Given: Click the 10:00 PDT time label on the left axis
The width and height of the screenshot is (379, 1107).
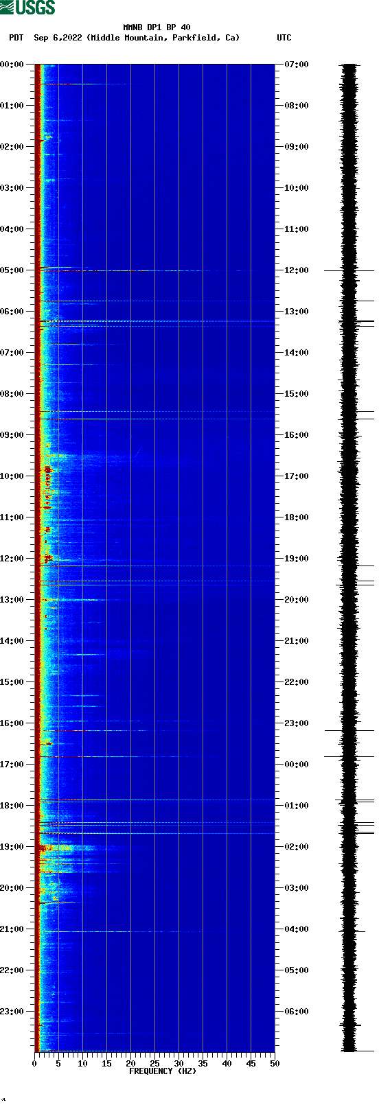Looking at the screenshot, I should (12, 476).
